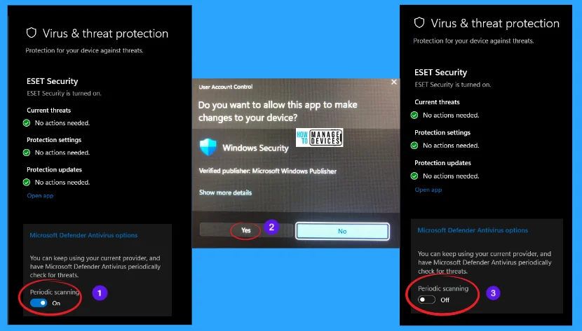Click No in User Account Control dialog
Viewport: 582px width, 331px height.
click(342, 231)
